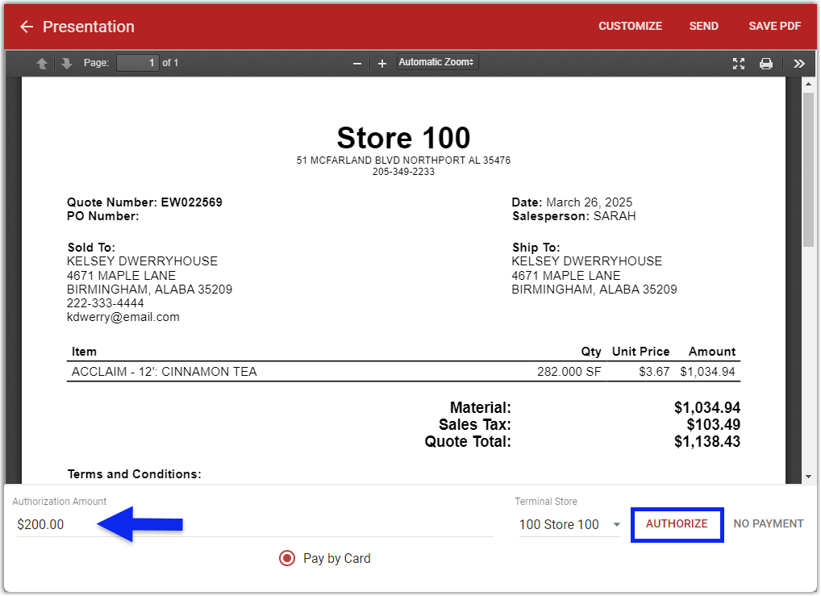Click the Terms and Conditions heading

135,474
